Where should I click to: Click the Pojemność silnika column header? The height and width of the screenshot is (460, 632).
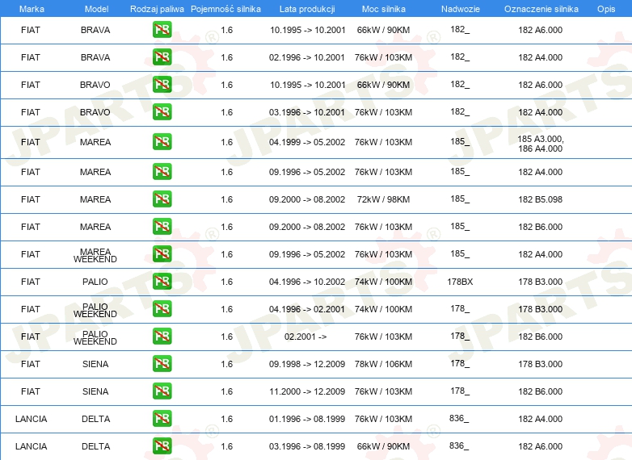[x=225, y=9]
